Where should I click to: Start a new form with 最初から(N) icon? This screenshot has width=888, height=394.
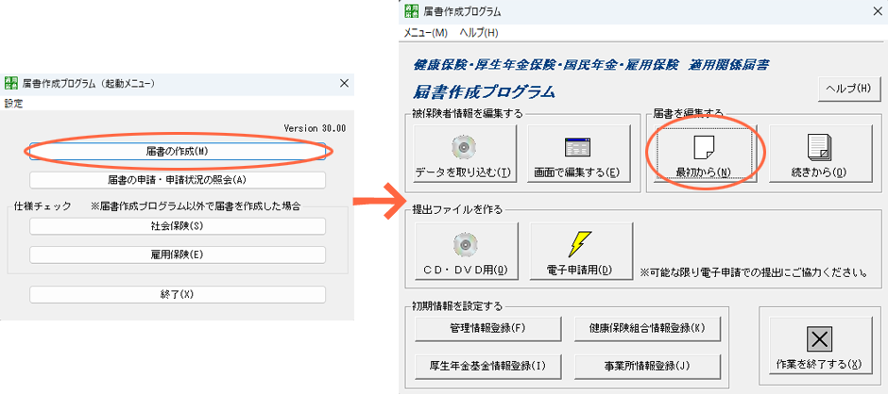[704, 148]
